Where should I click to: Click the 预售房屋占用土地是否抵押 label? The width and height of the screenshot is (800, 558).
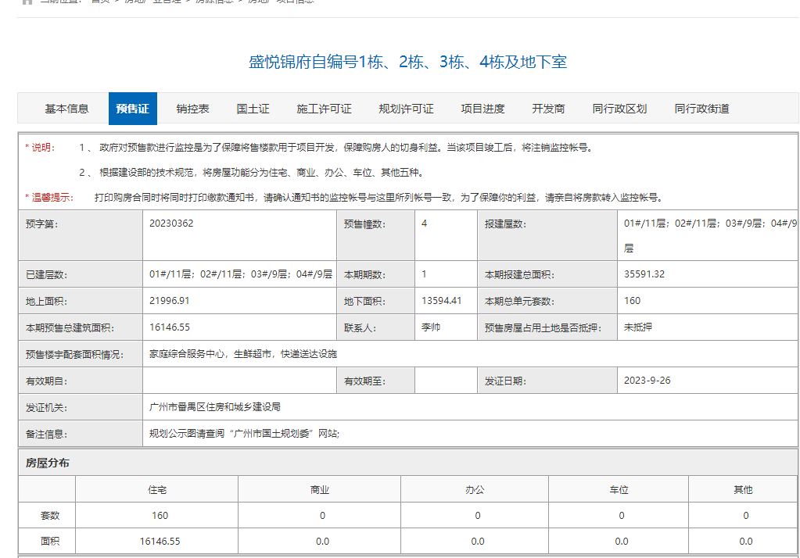pos(543,328)
